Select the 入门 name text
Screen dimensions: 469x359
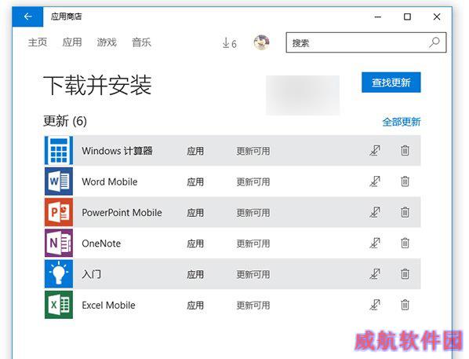click(x=92, y=274)
